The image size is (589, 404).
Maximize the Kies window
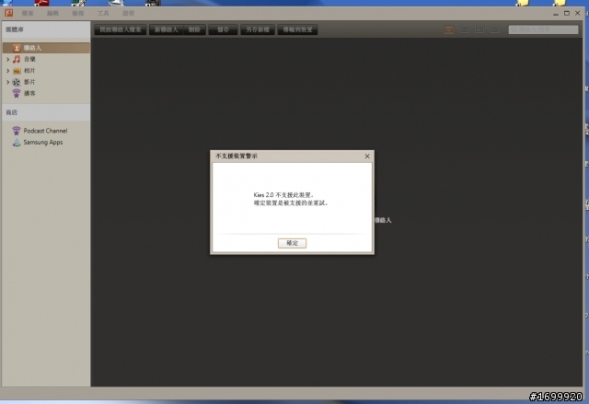567,13
